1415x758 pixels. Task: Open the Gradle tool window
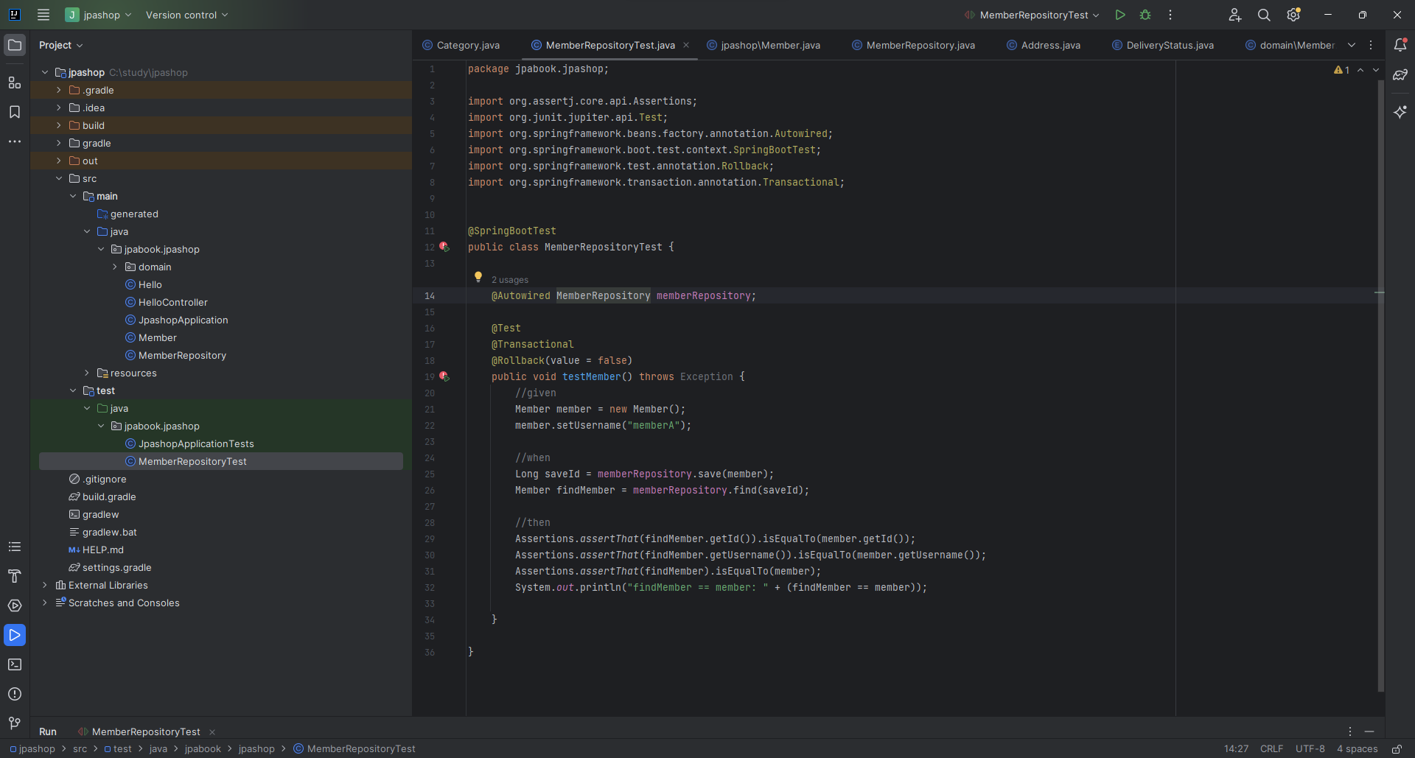click(1400, 75)
